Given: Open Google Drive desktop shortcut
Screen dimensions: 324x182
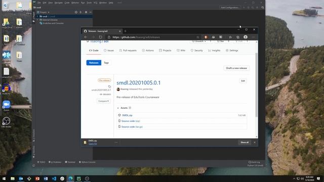Looking at the screenshot, I should pyautogui.click(x=7, y=23).
